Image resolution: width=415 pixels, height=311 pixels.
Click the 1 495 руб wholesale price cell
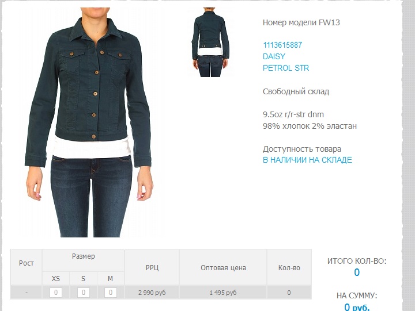point(223,293)
